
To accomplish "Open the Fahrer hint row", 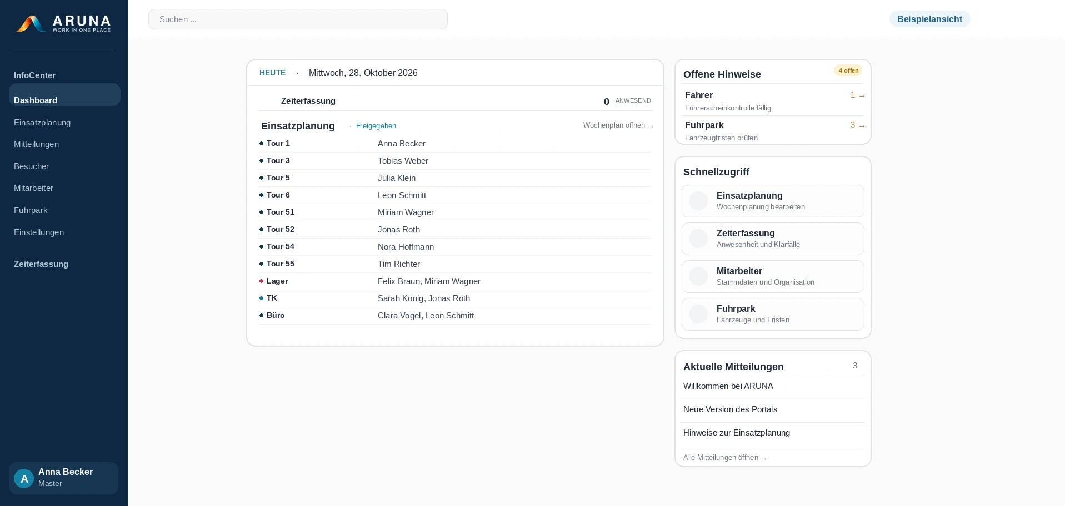I will [x=773, y=100].
